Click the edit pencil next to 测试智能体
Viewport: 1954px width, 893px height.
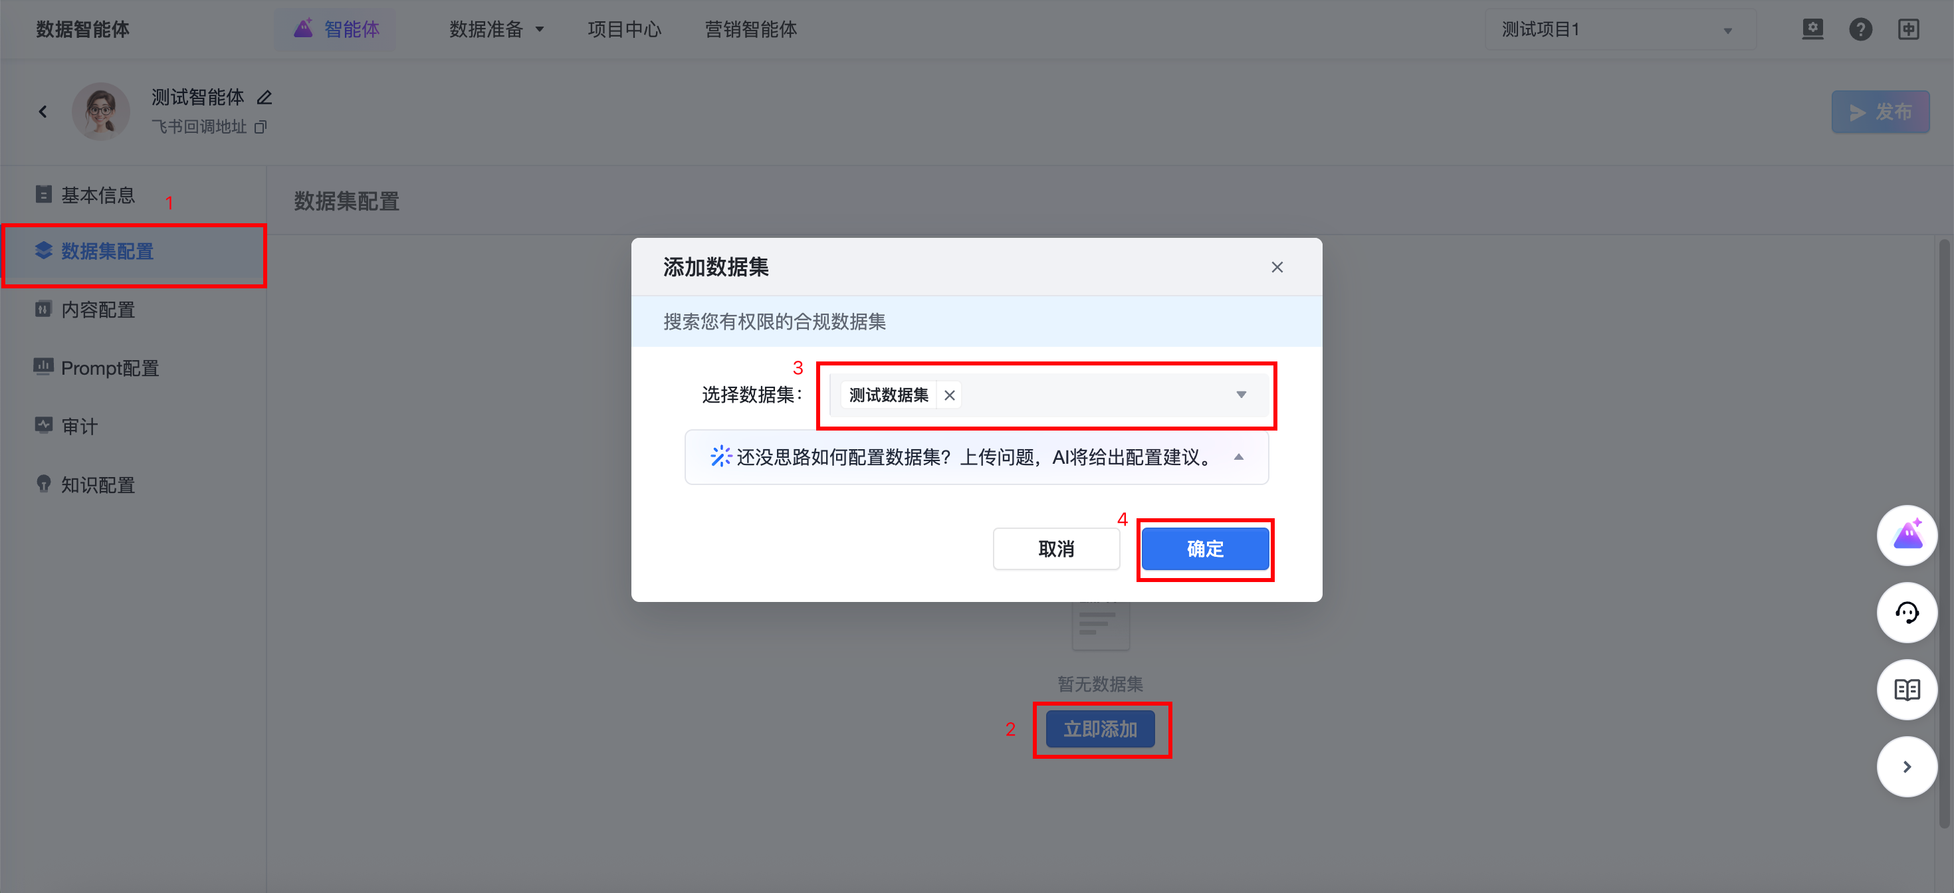pos(264,98)
